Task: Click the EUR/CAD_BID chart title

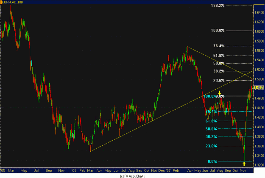Action: [12, 2]
